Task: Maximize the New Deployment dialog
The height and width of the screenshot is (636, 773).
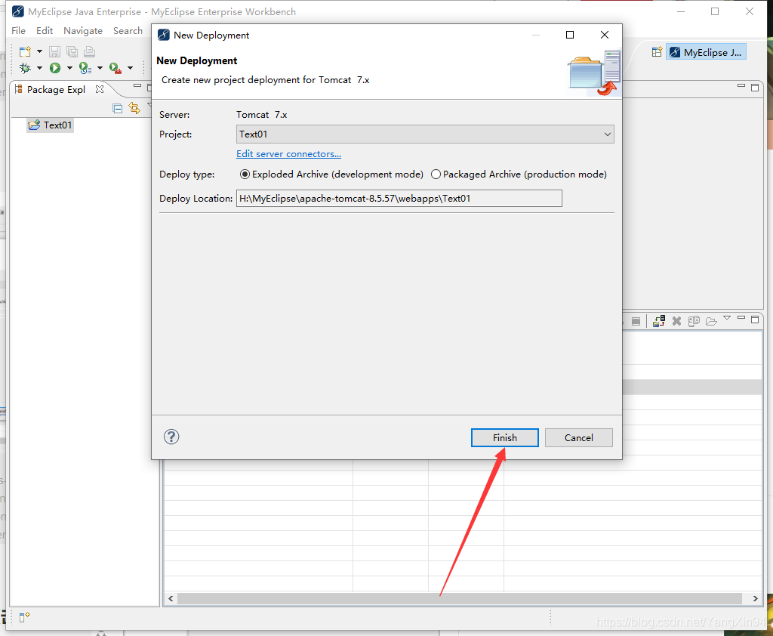Action: point(570,35)
